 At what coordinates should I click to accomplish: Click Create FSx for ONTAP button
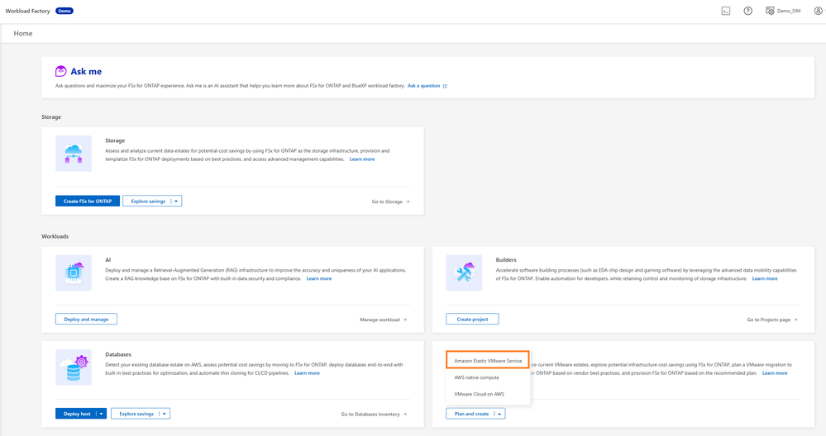click(88, 201)
